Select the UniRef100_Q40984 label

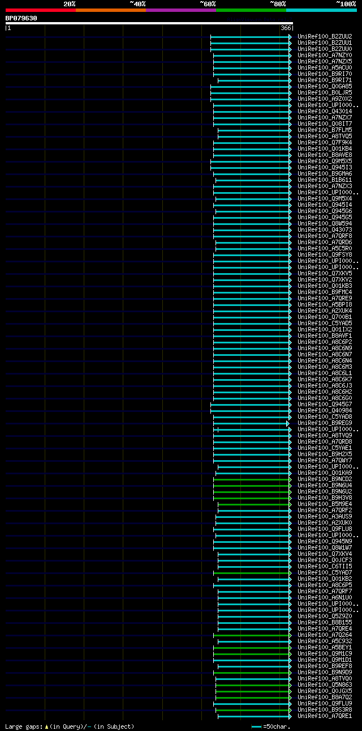325,410
